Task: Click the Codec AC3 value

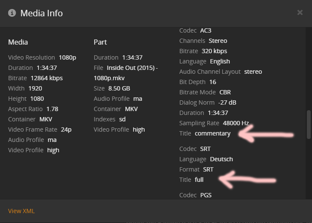Action: (x=206, y=30)
